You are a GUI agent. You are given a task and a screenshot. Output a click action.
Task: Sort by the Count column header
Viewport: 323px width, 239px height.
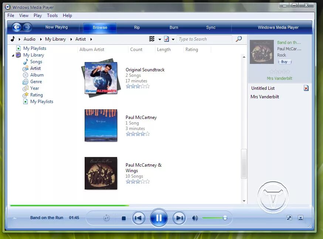[x=136, y=49]
